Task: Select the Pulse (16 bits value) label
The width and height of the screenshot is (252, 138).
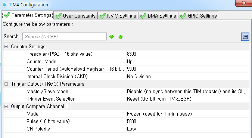Action: coord(48,122)
